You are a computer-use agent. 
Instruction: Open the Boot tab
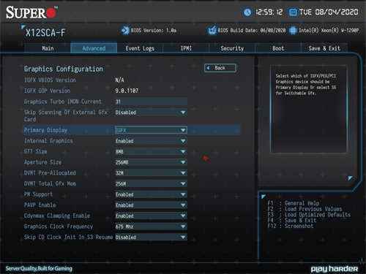[278, 48]
